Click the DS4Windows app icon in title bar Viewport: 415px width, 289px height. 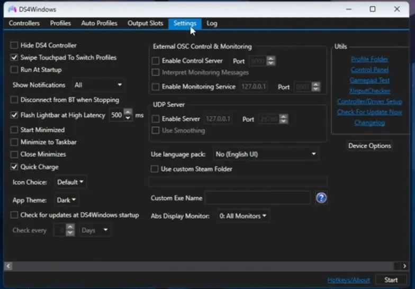[12, 10]
